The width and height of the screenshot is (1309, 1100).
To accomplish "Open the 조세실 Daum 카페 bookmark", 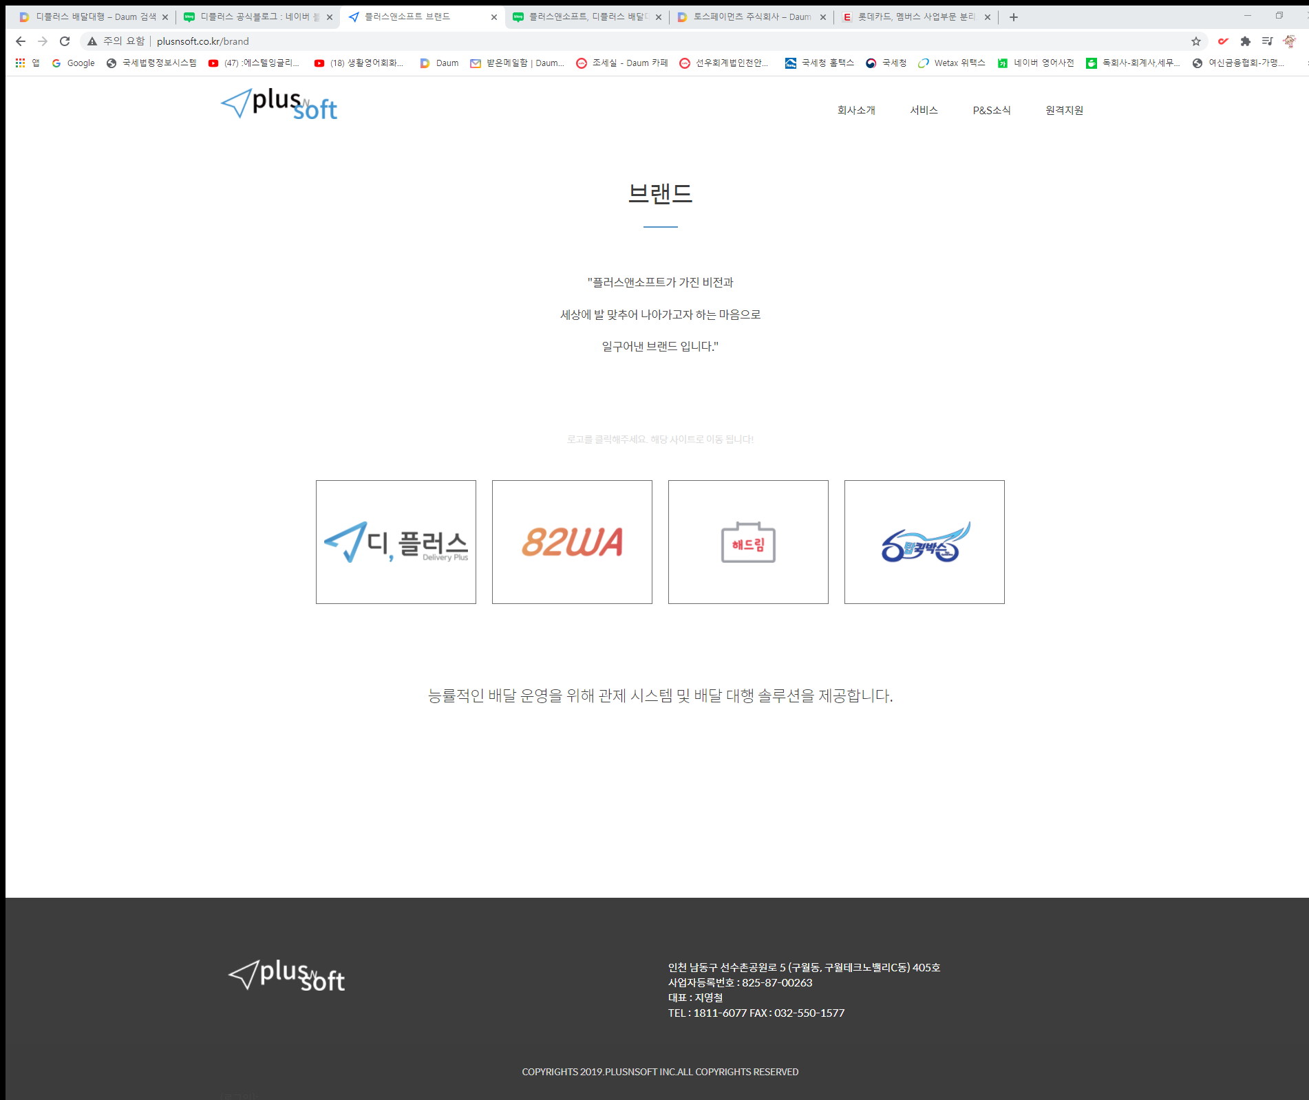I will click(622, 63).
